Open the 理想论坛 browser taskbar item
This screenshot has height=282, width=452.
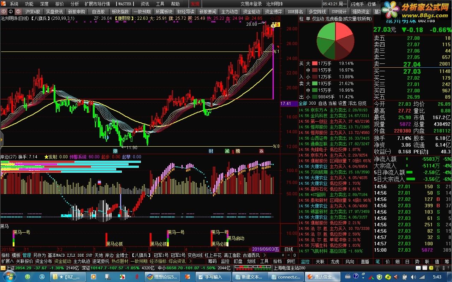(162, 277)
